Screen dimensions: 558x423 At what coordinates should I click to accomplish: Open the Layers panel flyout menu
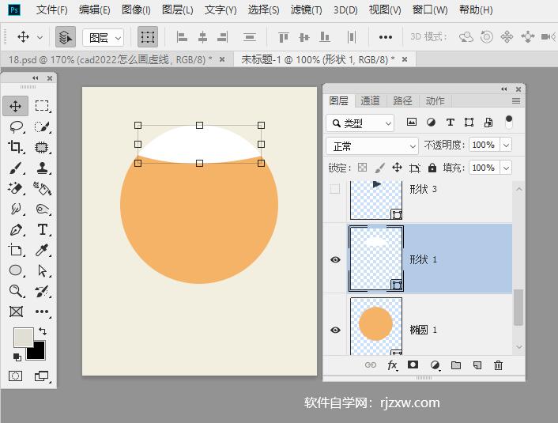click(x=516, y=101)
